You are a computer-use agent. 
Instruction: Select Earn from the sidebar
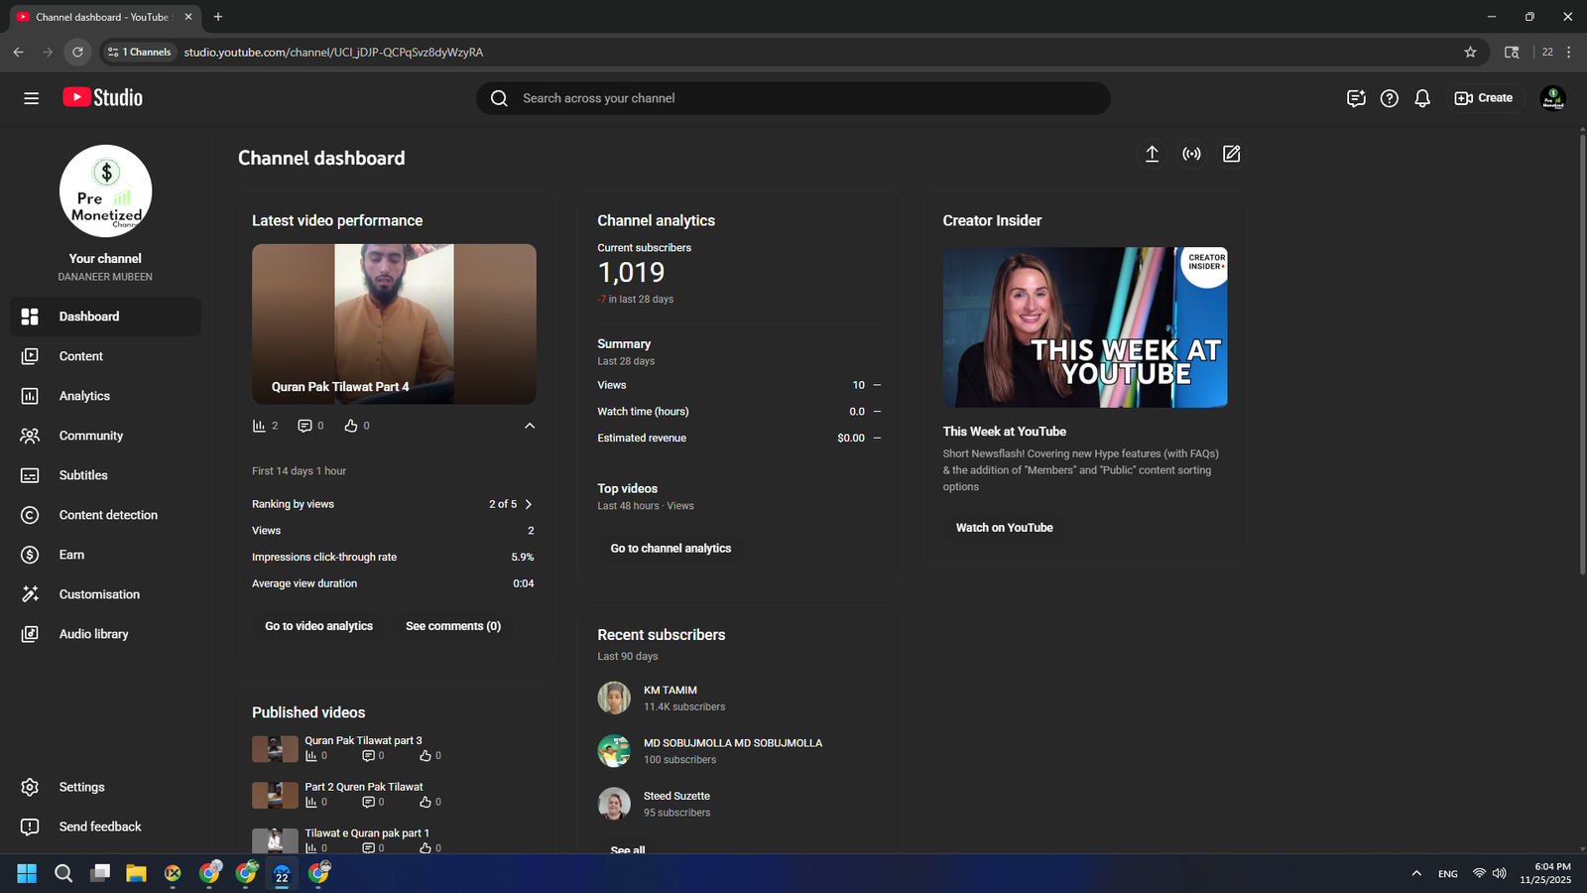coord(71,555)
